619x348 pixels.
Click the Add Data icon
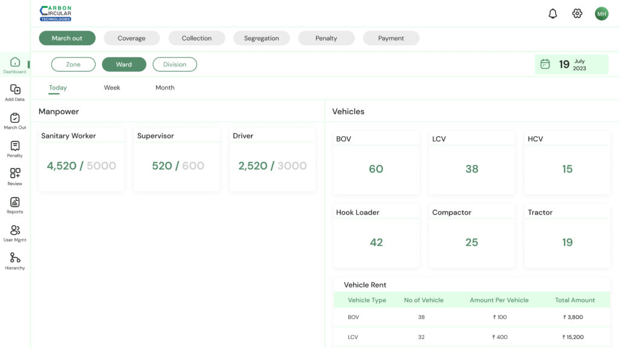(15, 90)
